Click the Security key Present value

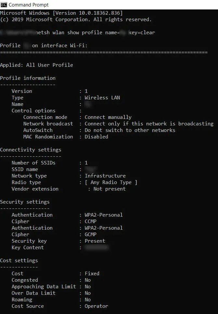[x=95, y=241]
